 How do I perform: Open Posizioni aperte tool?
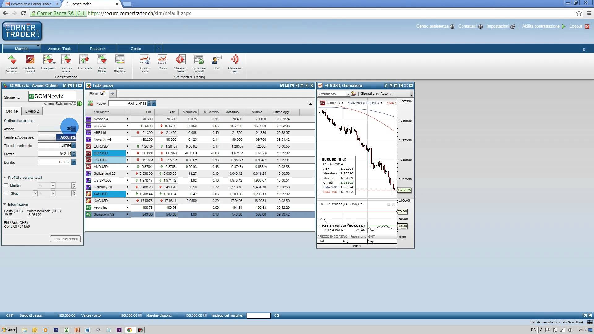pyautogui.click(x=66, y=64)
